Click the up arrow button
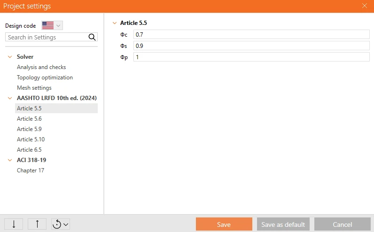Viewport: 374px width, 232px height. coord(37,224)
